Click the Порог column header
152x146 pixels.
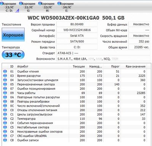click(x=115, y=67)
